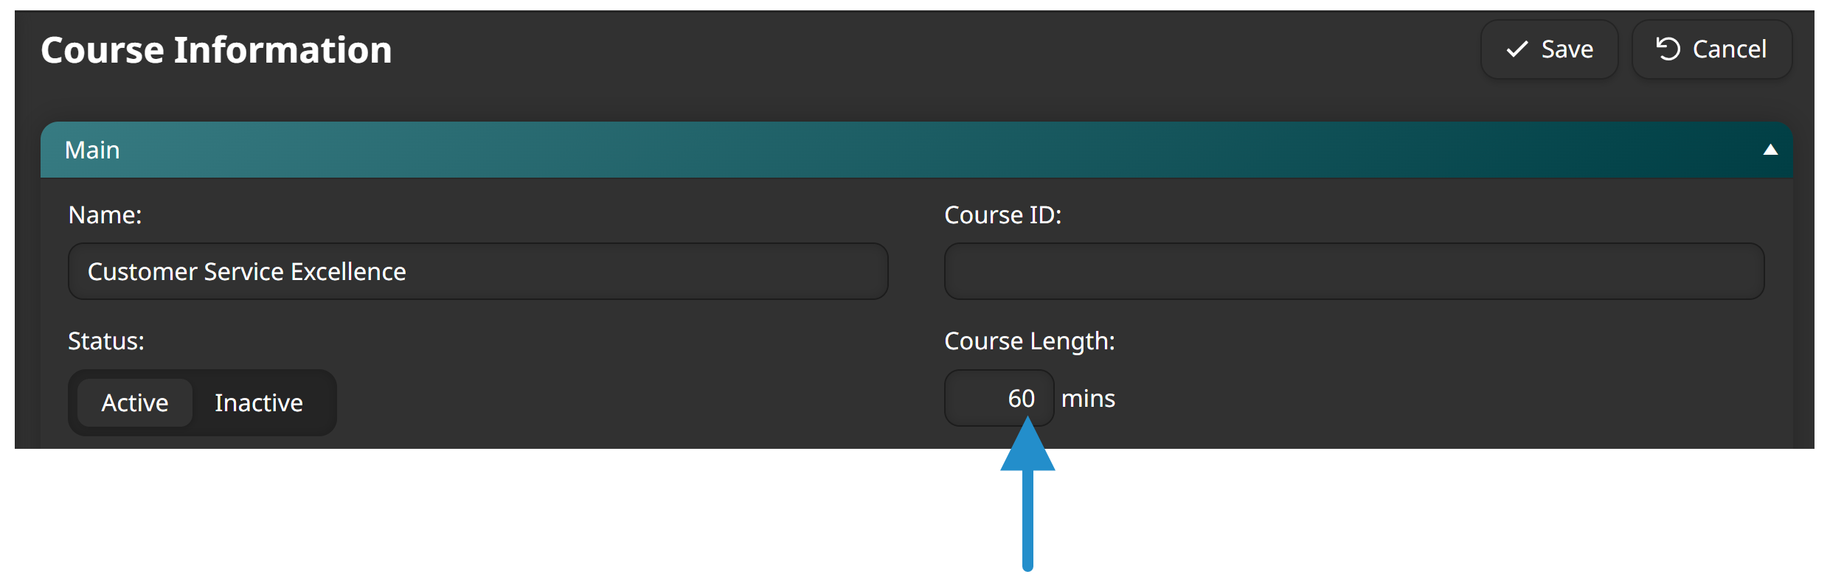Image resolution: width=1830 pixels, height=580 pixels.
Task: Click the value 60 in Course Length
Action: [1021, 399]
